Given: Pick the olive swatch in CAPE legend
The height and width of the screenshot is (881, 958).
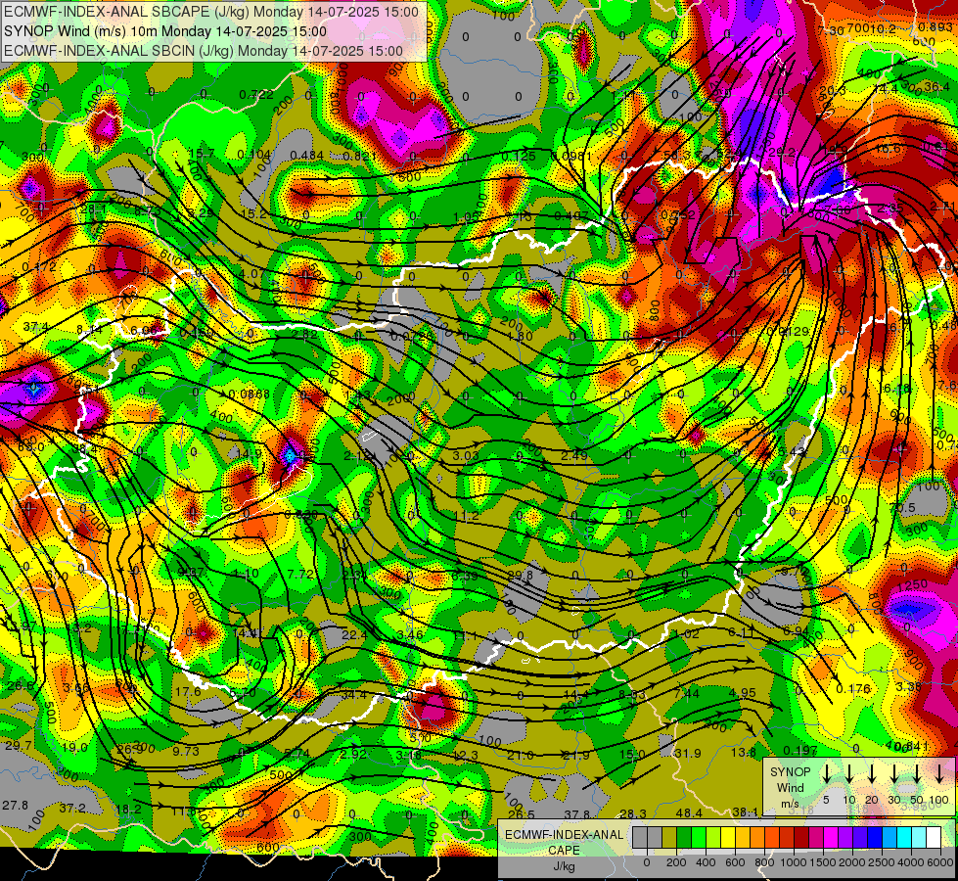Looking at the screenshot, I should coord(669,838).
